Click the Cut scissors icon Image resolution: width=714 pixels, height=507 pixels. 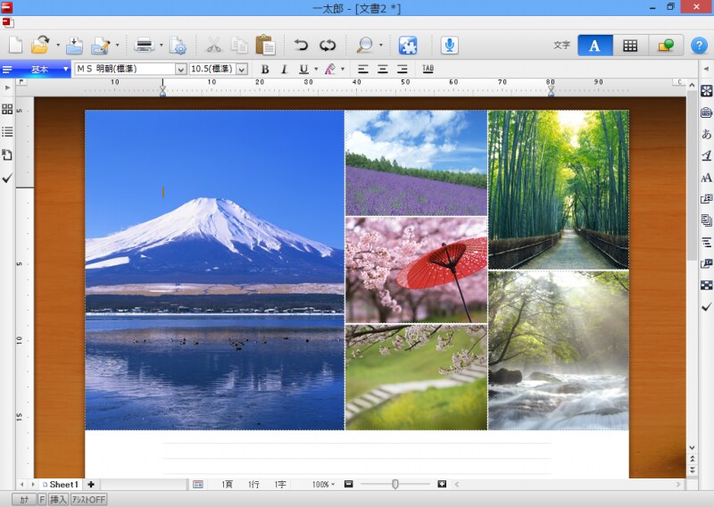point(213,46)
